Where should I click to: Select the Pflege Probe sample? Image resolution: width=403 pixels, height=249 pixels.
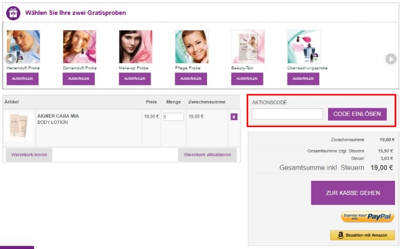(x=191, y=79)
